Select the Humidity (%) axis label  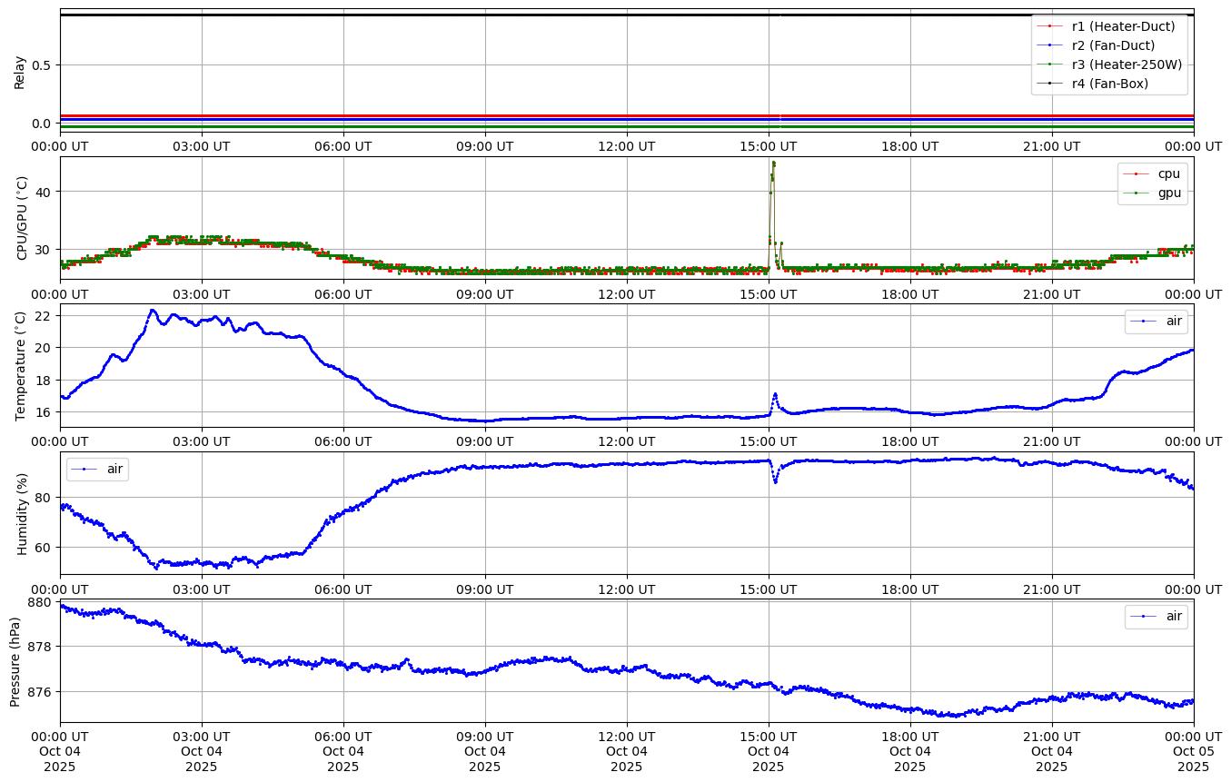pyautogui.click(x=23, y=513)
